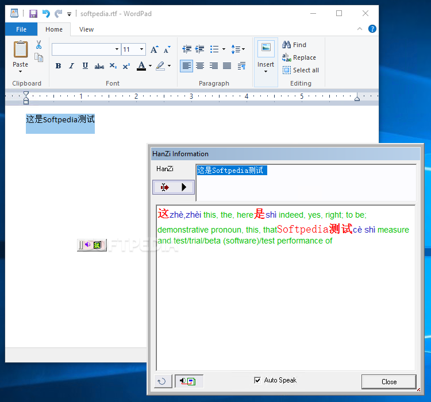Open the File menu

tap(21, 29)
